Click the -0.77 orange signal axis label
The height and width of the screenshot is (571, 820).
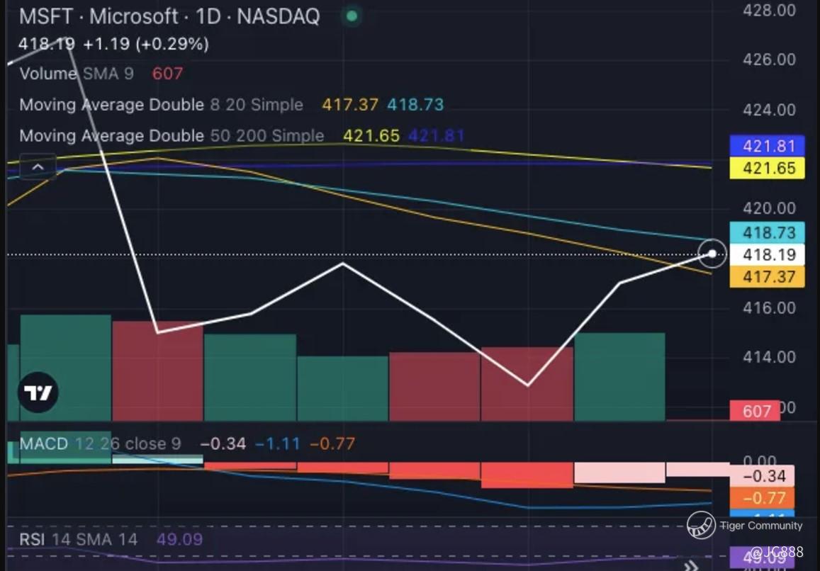pyautogui.click(x=763, y=498)
